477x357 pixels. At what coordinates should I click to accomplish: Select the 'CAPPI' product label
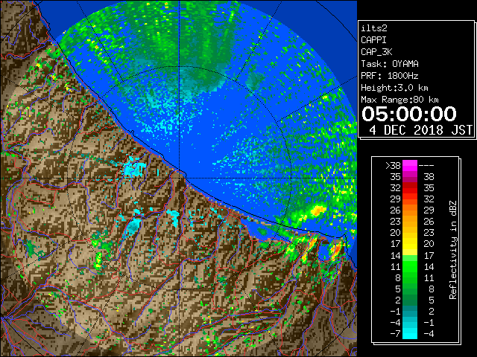click(373, 40)
